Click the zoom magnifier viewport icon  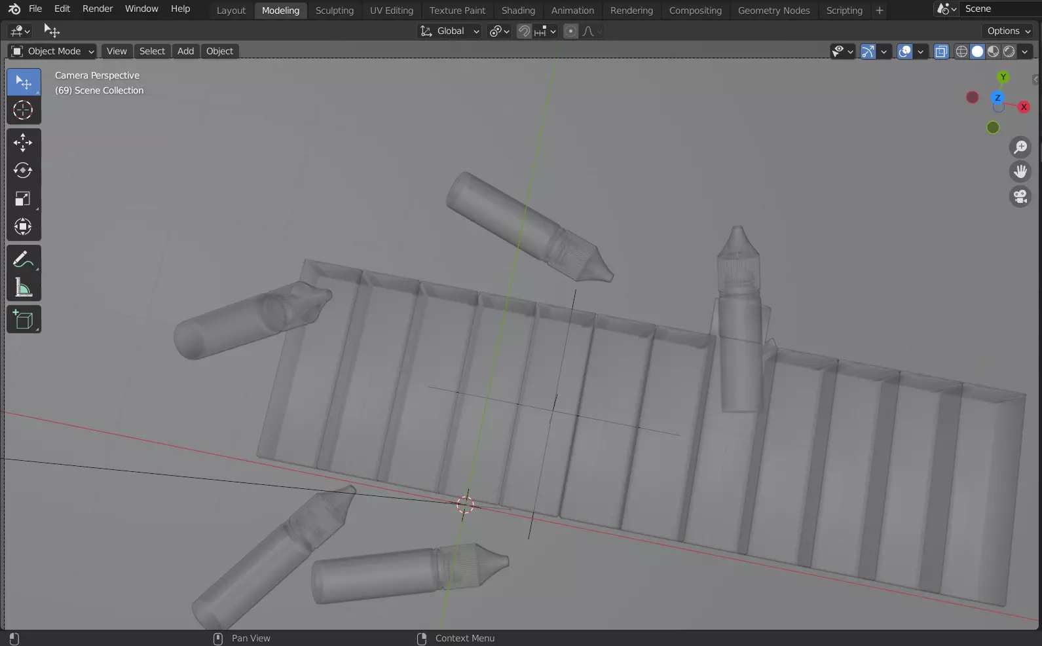click(x=1020, y=147)
